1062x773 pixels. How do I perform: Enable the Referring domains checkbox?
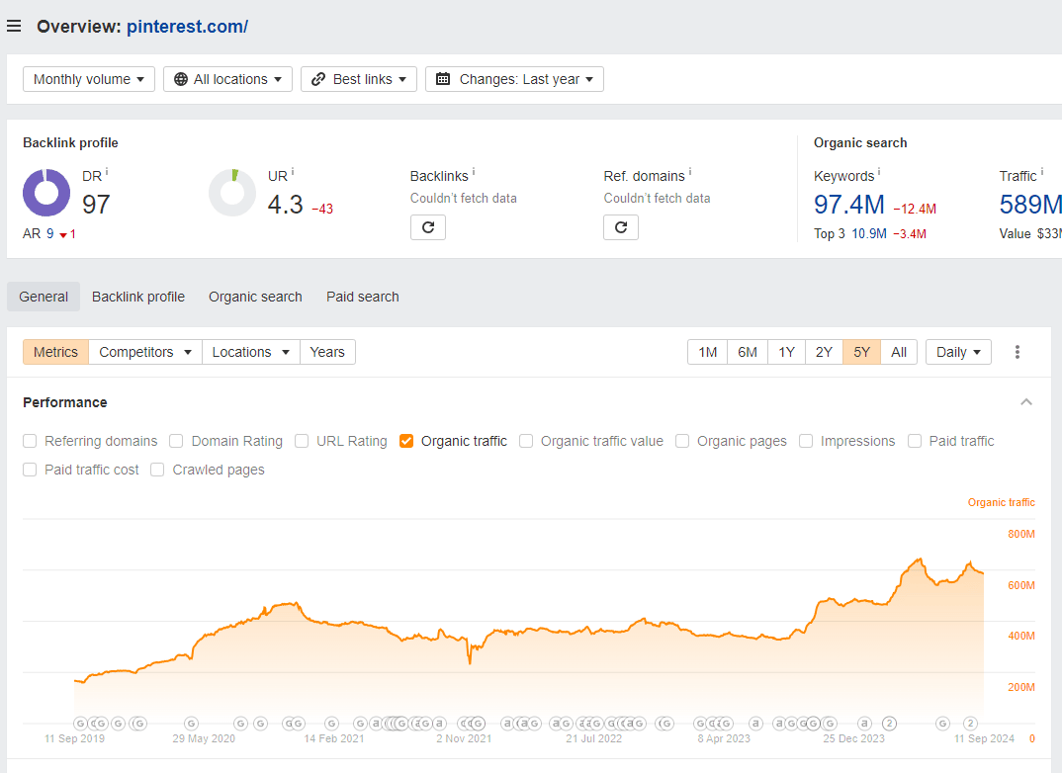click(30, 441)
